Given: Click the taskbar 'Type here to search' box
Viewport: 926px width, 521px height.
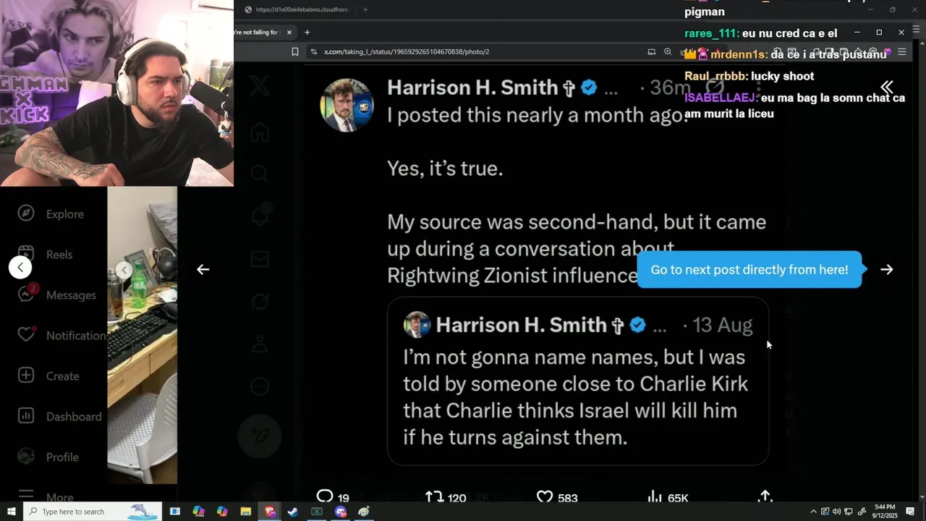Looking at the screenshot, I should point(92,512).
